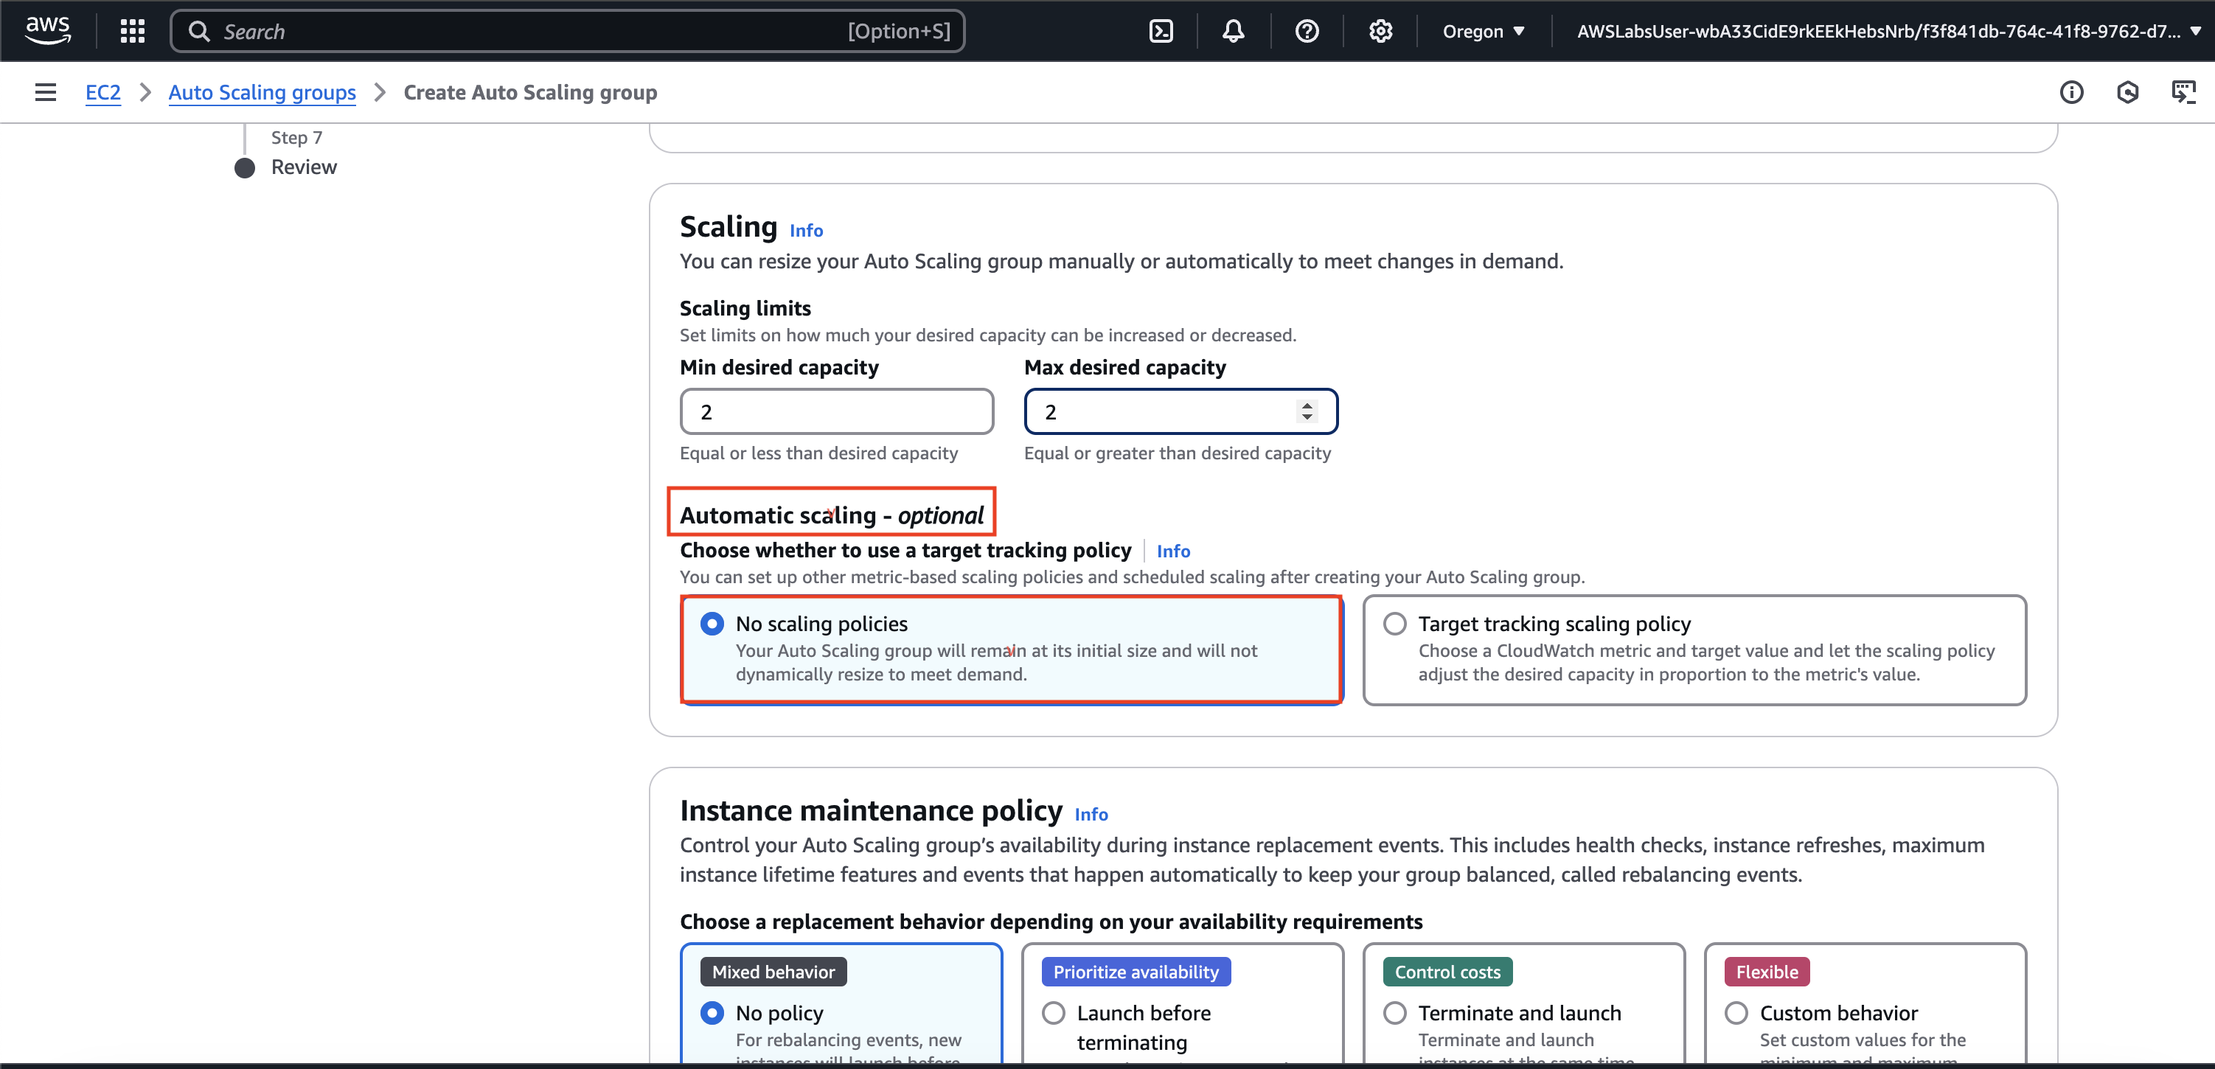This screenshot has width=2215, height=1069.
Task: Choose Launch before terminating option
Action: pos(1054,1013)
